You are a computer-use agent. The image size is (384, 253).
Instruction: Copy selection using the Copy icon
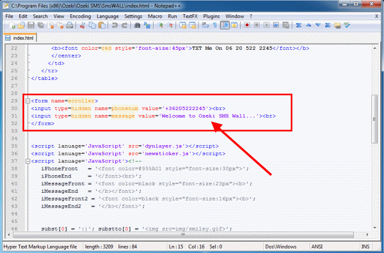coord(92,25)
